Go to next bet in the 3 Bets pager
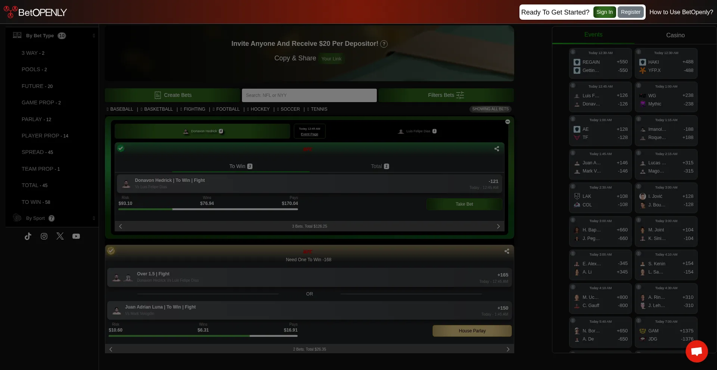Screen dimensions: 717x370 [498, 226]
